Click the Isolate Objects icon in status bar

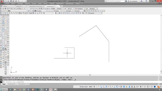pos(152,87)
